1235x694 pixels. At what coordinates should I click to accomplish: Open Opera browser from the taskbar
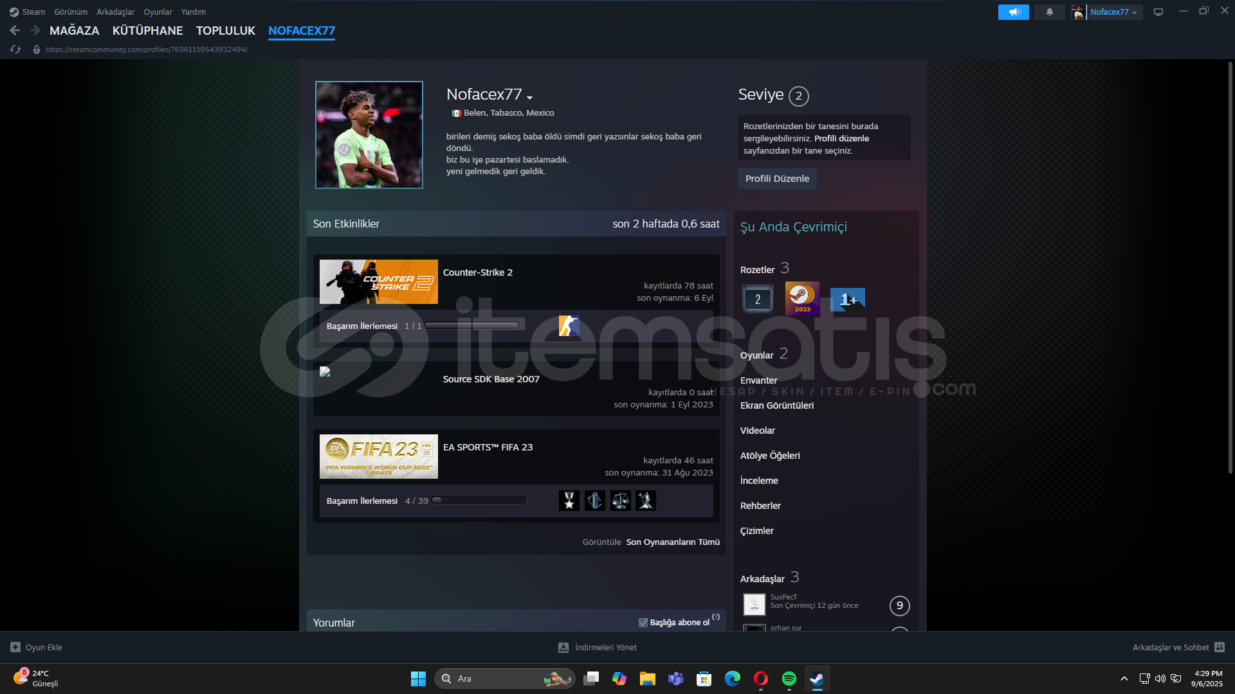[760, 679]
